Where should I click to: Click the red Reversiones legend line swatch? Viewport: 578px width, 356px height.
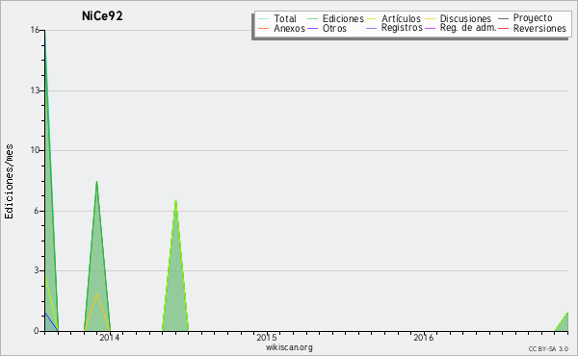click(503, 28)
